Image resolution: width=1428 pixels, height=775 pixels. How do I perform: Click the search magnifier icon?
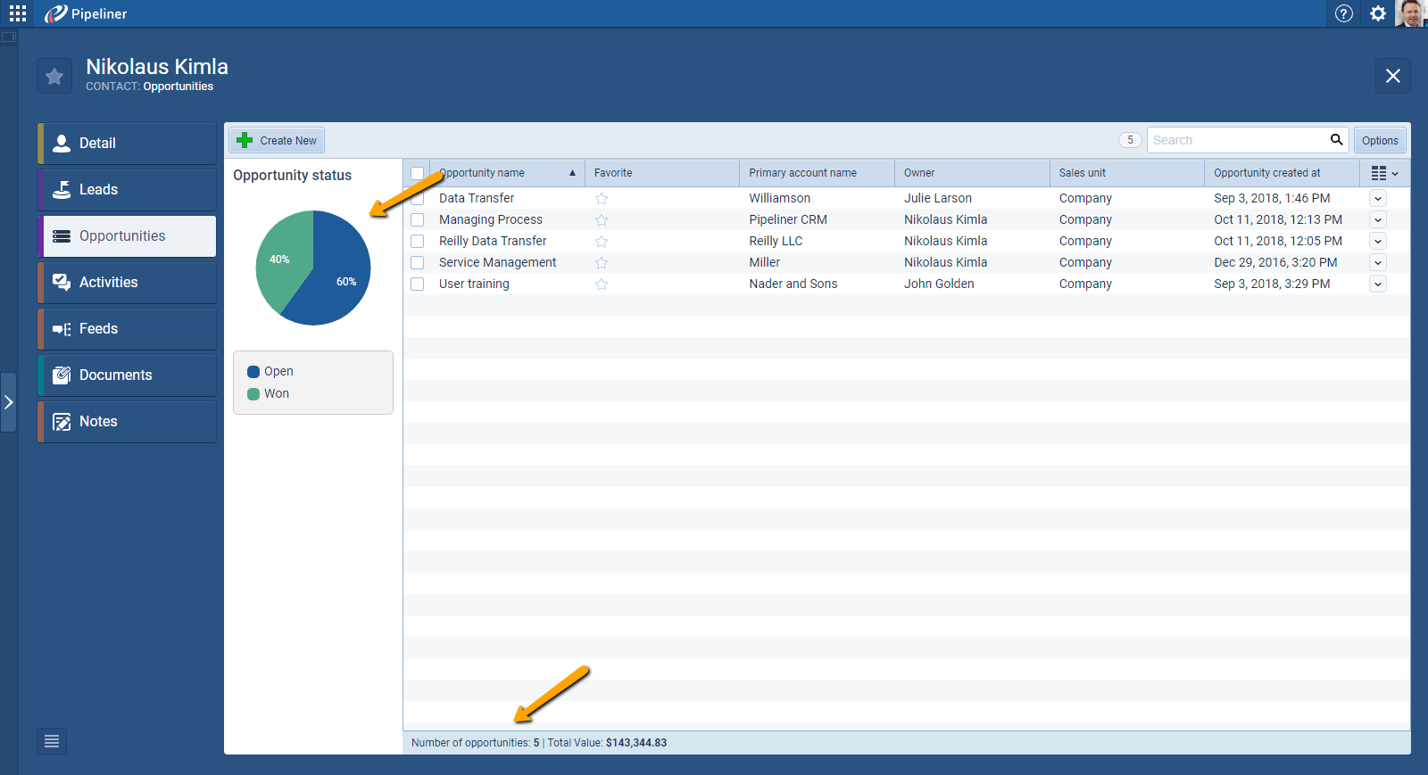[x=1336, y=140]
